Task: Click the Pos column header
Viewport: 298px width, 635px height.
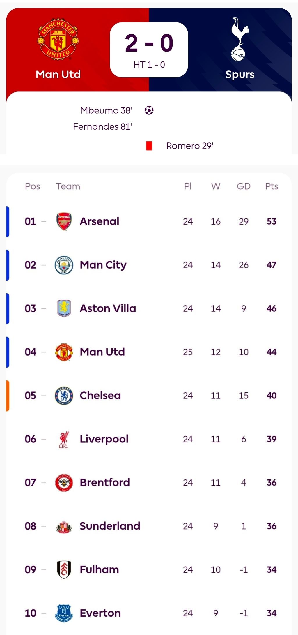Action: (32, 186)
